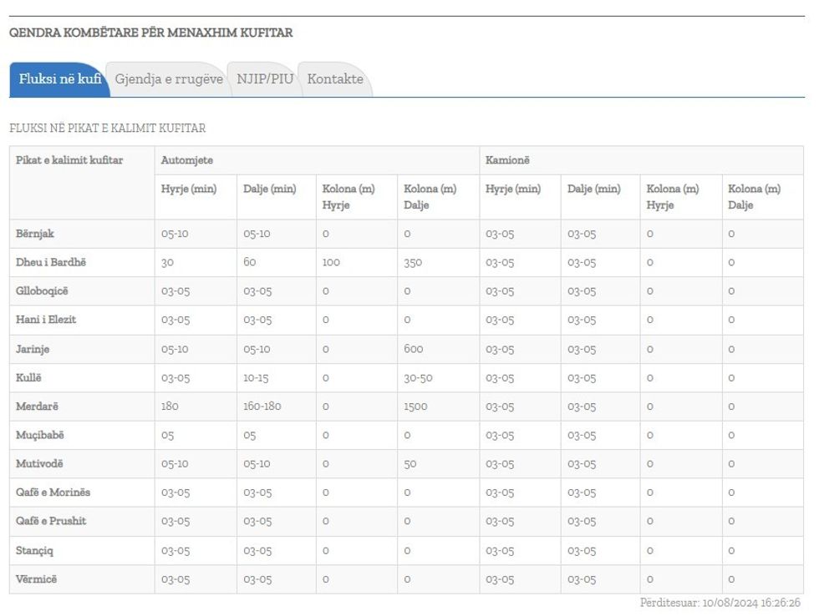
Task: Click the Kamionë column group header
Action: pos(507,160)
